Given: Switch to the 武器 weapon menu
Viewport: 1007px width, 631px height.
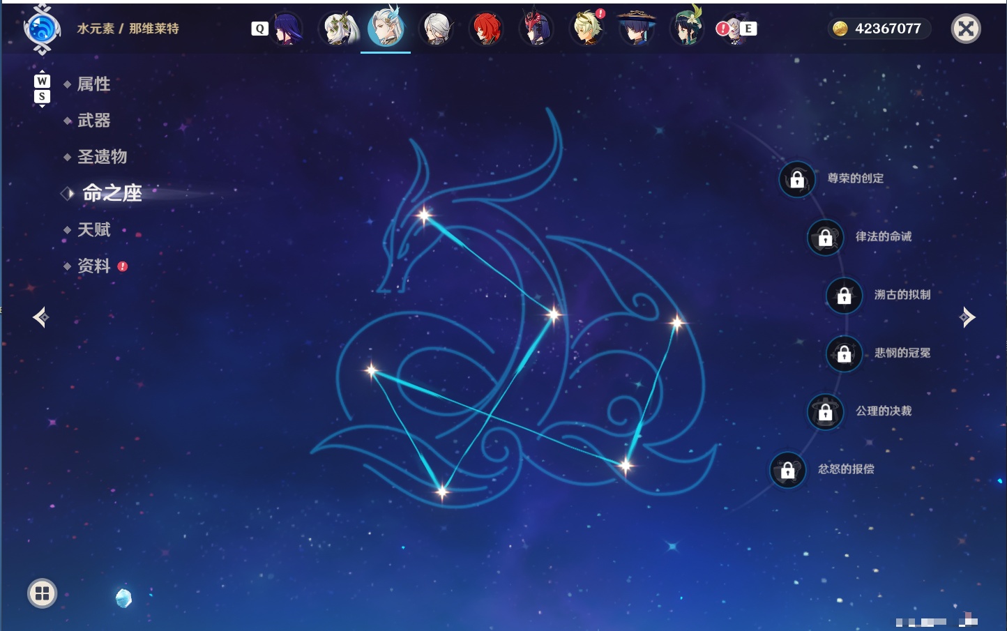Looking at the screenshot, I should click(x=93, y=121).
